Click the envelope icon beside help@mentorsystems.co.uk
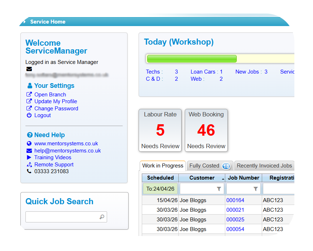The image size is (313, 251). pos(29,151)
